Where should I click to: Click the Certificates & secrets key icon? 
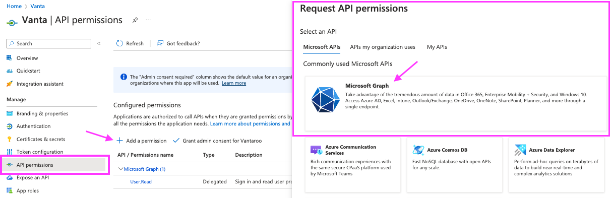click(10, 139)
